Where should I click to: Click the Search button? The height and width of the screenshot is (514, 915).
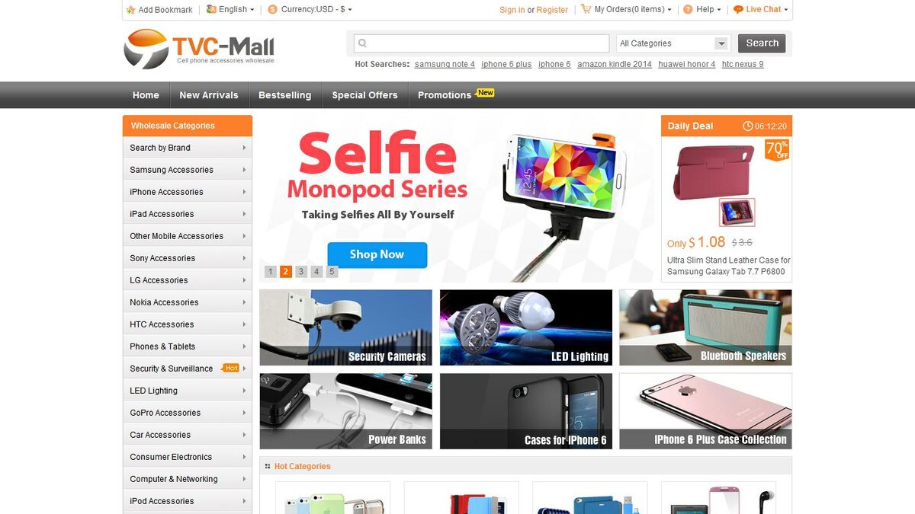click(762, 43)
